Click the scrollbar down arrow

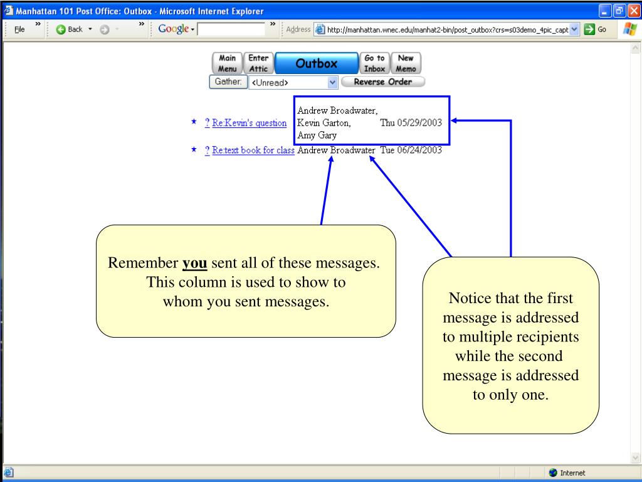click(636, 457)
